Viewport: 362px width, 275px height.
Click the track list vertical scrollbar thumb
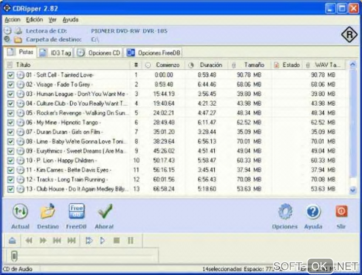tap(352, 123)
